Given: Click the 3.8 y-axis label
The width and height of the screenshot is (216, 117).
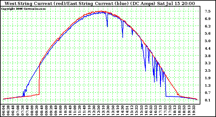Looking at the screenshot, I should click(x=208, y=56).
